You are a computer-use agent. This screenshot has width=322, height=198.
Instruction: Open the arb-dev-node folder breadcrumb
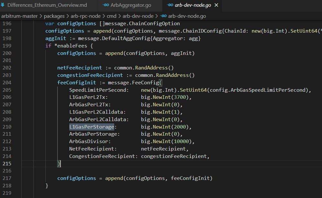138,16
